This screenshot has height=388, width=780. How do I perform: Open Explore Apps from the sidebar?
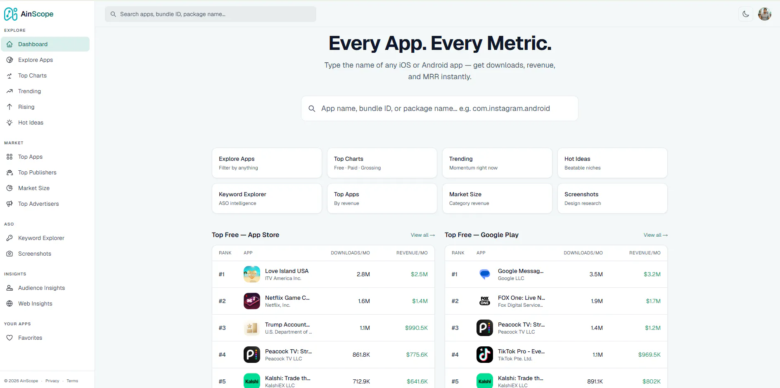45,60
